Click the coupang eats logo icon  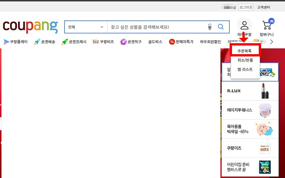coord(265,148)
